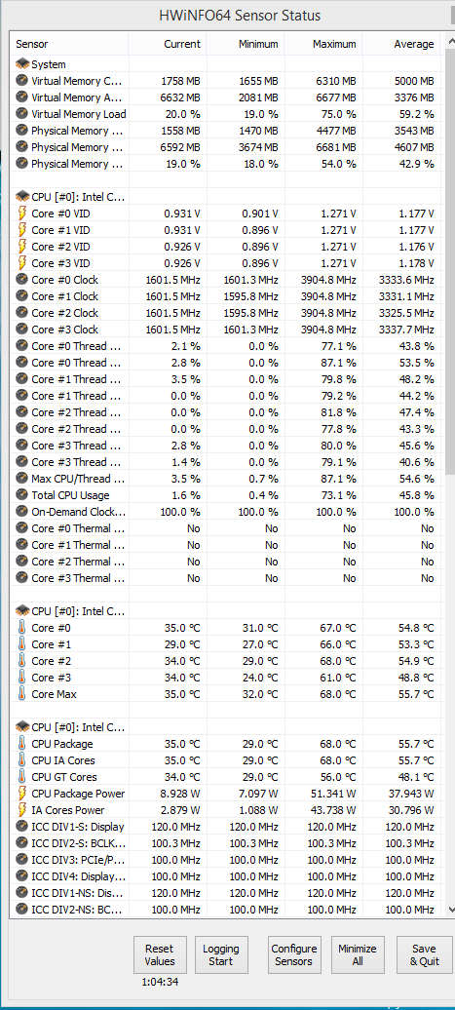The width and height of the screenshot is (455, 1010).
Task: Click the Minimize All button
Action: point(358,954)
